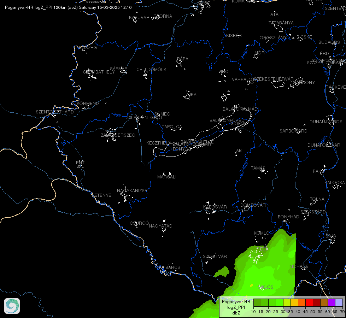This screenshot has width=346, height=318.
Task: Click the KALOCSA city label
Action: pos(335,183)
